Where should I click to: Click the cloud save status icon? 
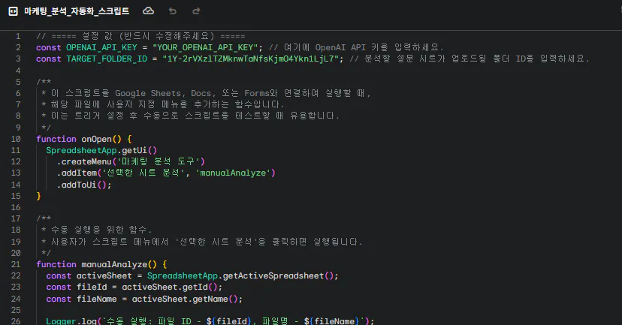(x=148, y=11)
